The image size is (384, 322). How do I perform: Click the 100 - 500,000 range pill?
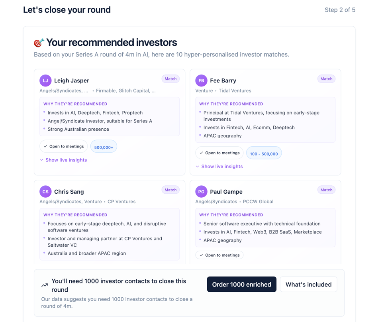click(264, 153)
